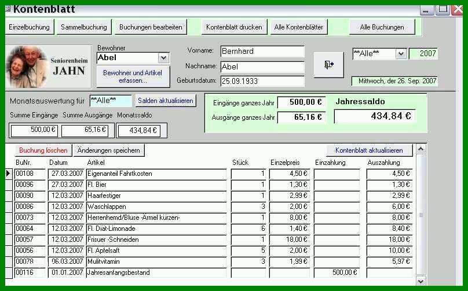468x291 pixels.
Task: Select row via the black arrow record selector
Action: pyautogui.click(x=8, y=174)
